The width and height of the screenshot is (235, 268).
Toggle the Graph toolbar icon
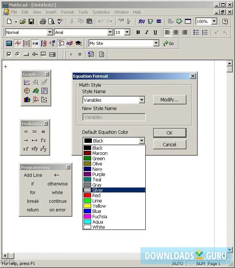(18, 43)
